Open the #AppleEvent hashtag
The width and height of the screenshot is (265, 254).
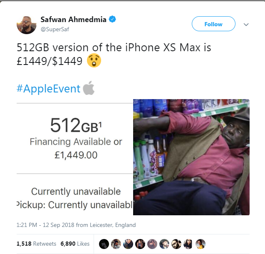coord(48,88)
